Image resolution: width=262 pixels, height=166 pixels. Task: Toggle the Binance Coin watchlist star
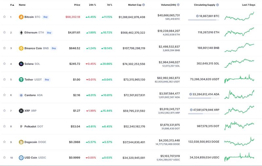click(x=5, y=48)
